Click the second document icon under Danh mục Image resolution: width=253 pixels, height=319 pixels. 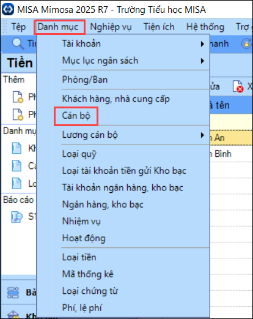click(x=16, y=166)
